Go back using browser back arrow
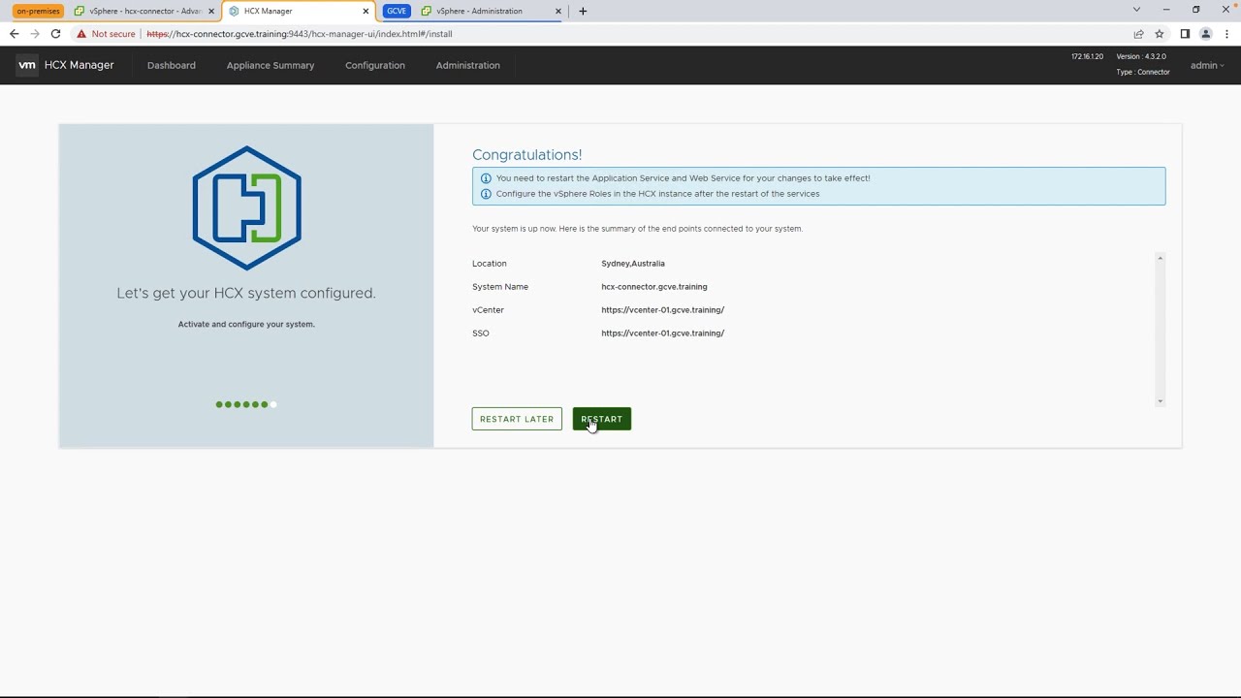This screenshot has height=698, width=1241. (14, 34)
